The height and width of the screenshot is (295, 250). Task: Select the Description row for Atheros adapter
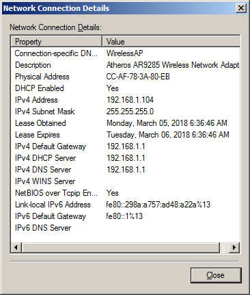[x=125, y=65]
